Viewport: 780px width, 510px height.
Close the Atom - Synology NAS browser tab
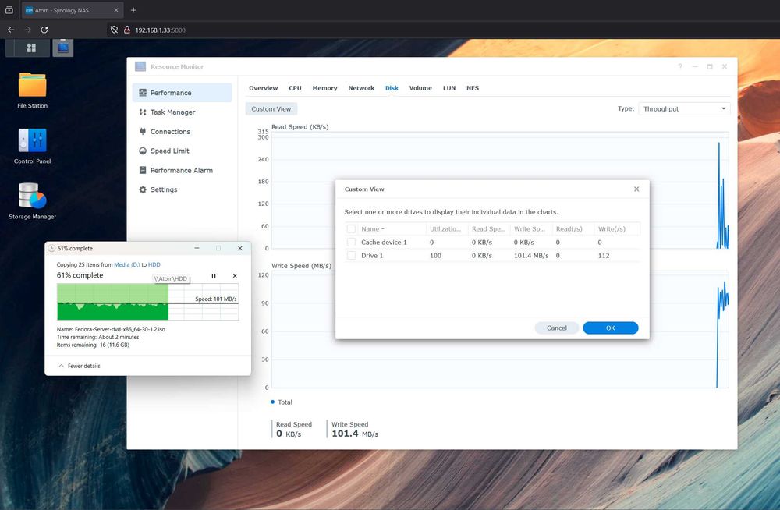(x=116, y=10)
